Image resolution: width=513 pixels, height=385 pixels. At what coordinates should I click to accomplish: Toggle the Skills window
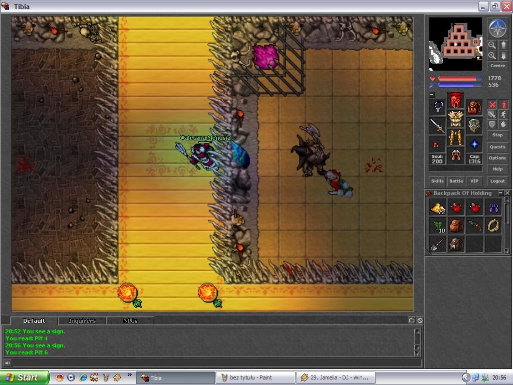[437, 181]
